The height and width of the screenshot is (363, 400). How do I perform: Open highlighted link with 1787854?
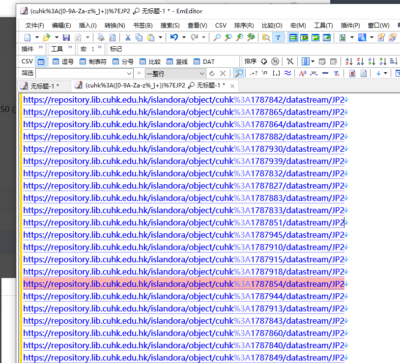(x=184, y=284)
